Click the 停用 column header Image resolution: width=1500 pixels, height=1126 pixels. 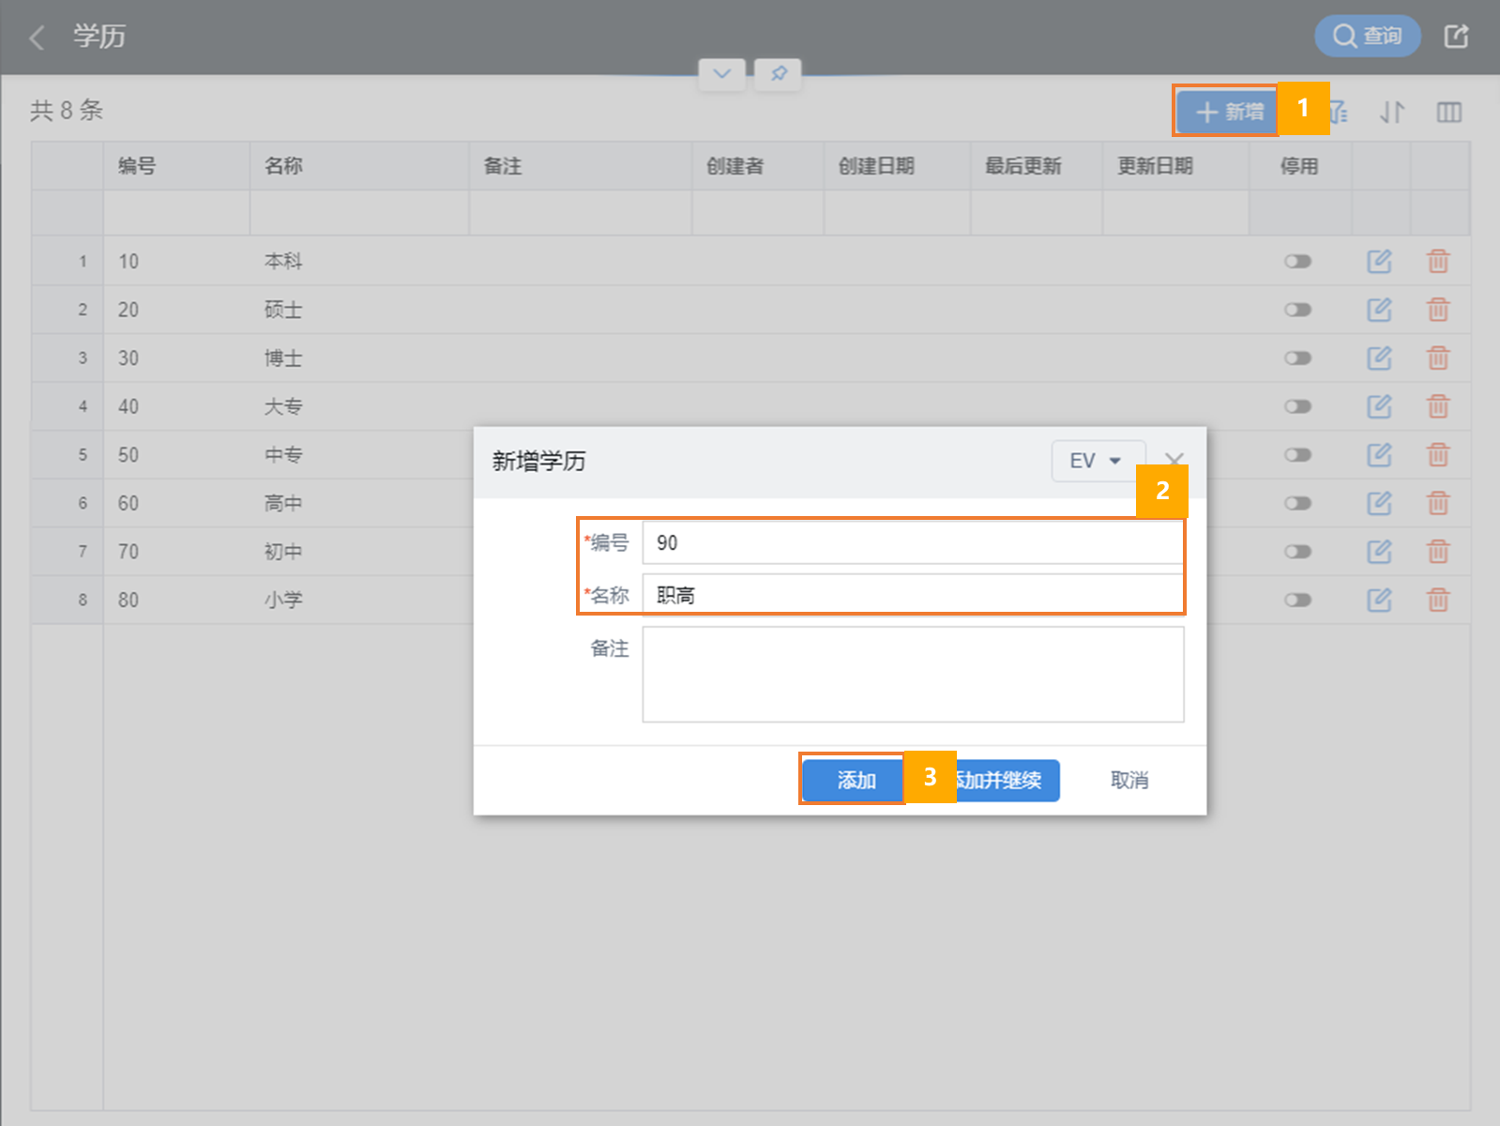click(x=1300, y=166)
